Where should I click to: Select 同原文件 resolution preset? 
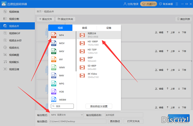[x=99, y=35]
